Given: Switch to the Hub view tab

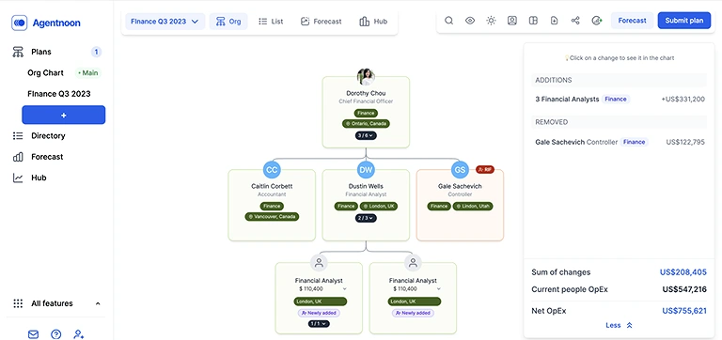Looking at the screenshot, I should click(x=373, y=22).
